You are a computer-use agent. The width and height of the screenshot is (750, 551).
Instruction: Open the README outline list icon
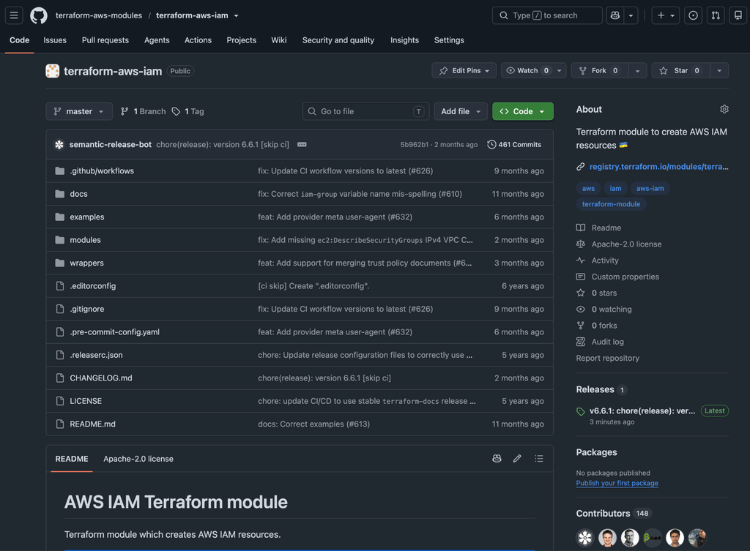point(539,459)
